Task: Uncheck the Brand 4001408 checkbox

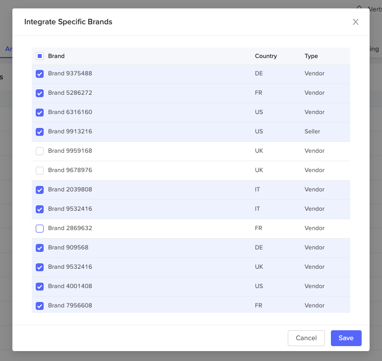Action: coord(40,287)
